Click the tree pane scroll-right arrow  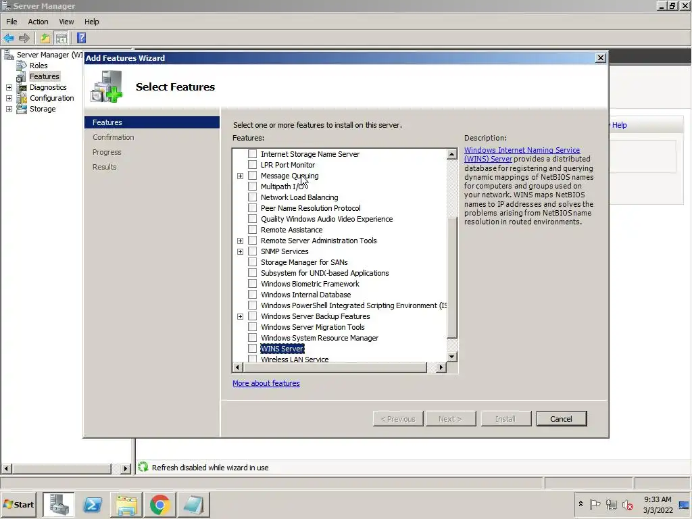click(125, 469)
